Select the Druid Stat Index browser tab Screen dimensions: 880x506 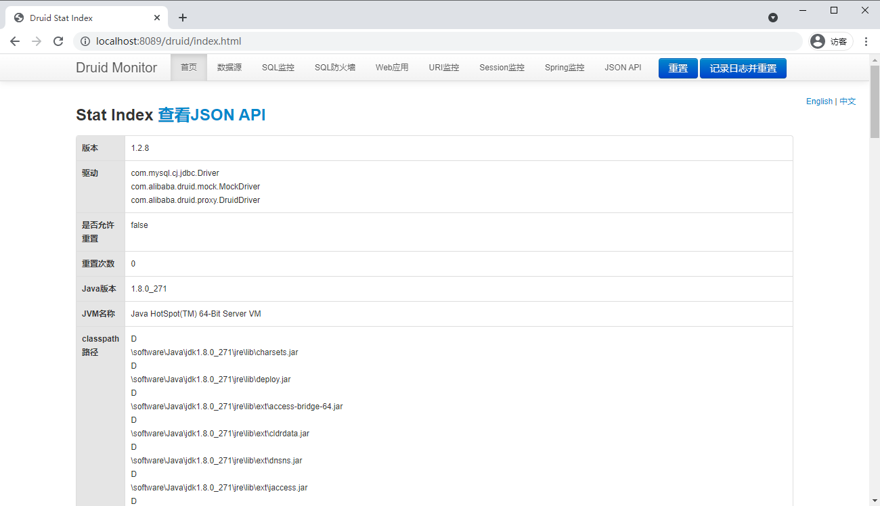pos(86,18)
